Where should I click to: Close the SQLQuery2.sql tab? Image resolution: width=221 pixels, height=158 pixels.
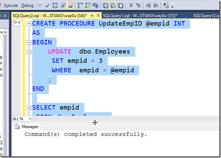pyautogui.click(x=98, y=15)
